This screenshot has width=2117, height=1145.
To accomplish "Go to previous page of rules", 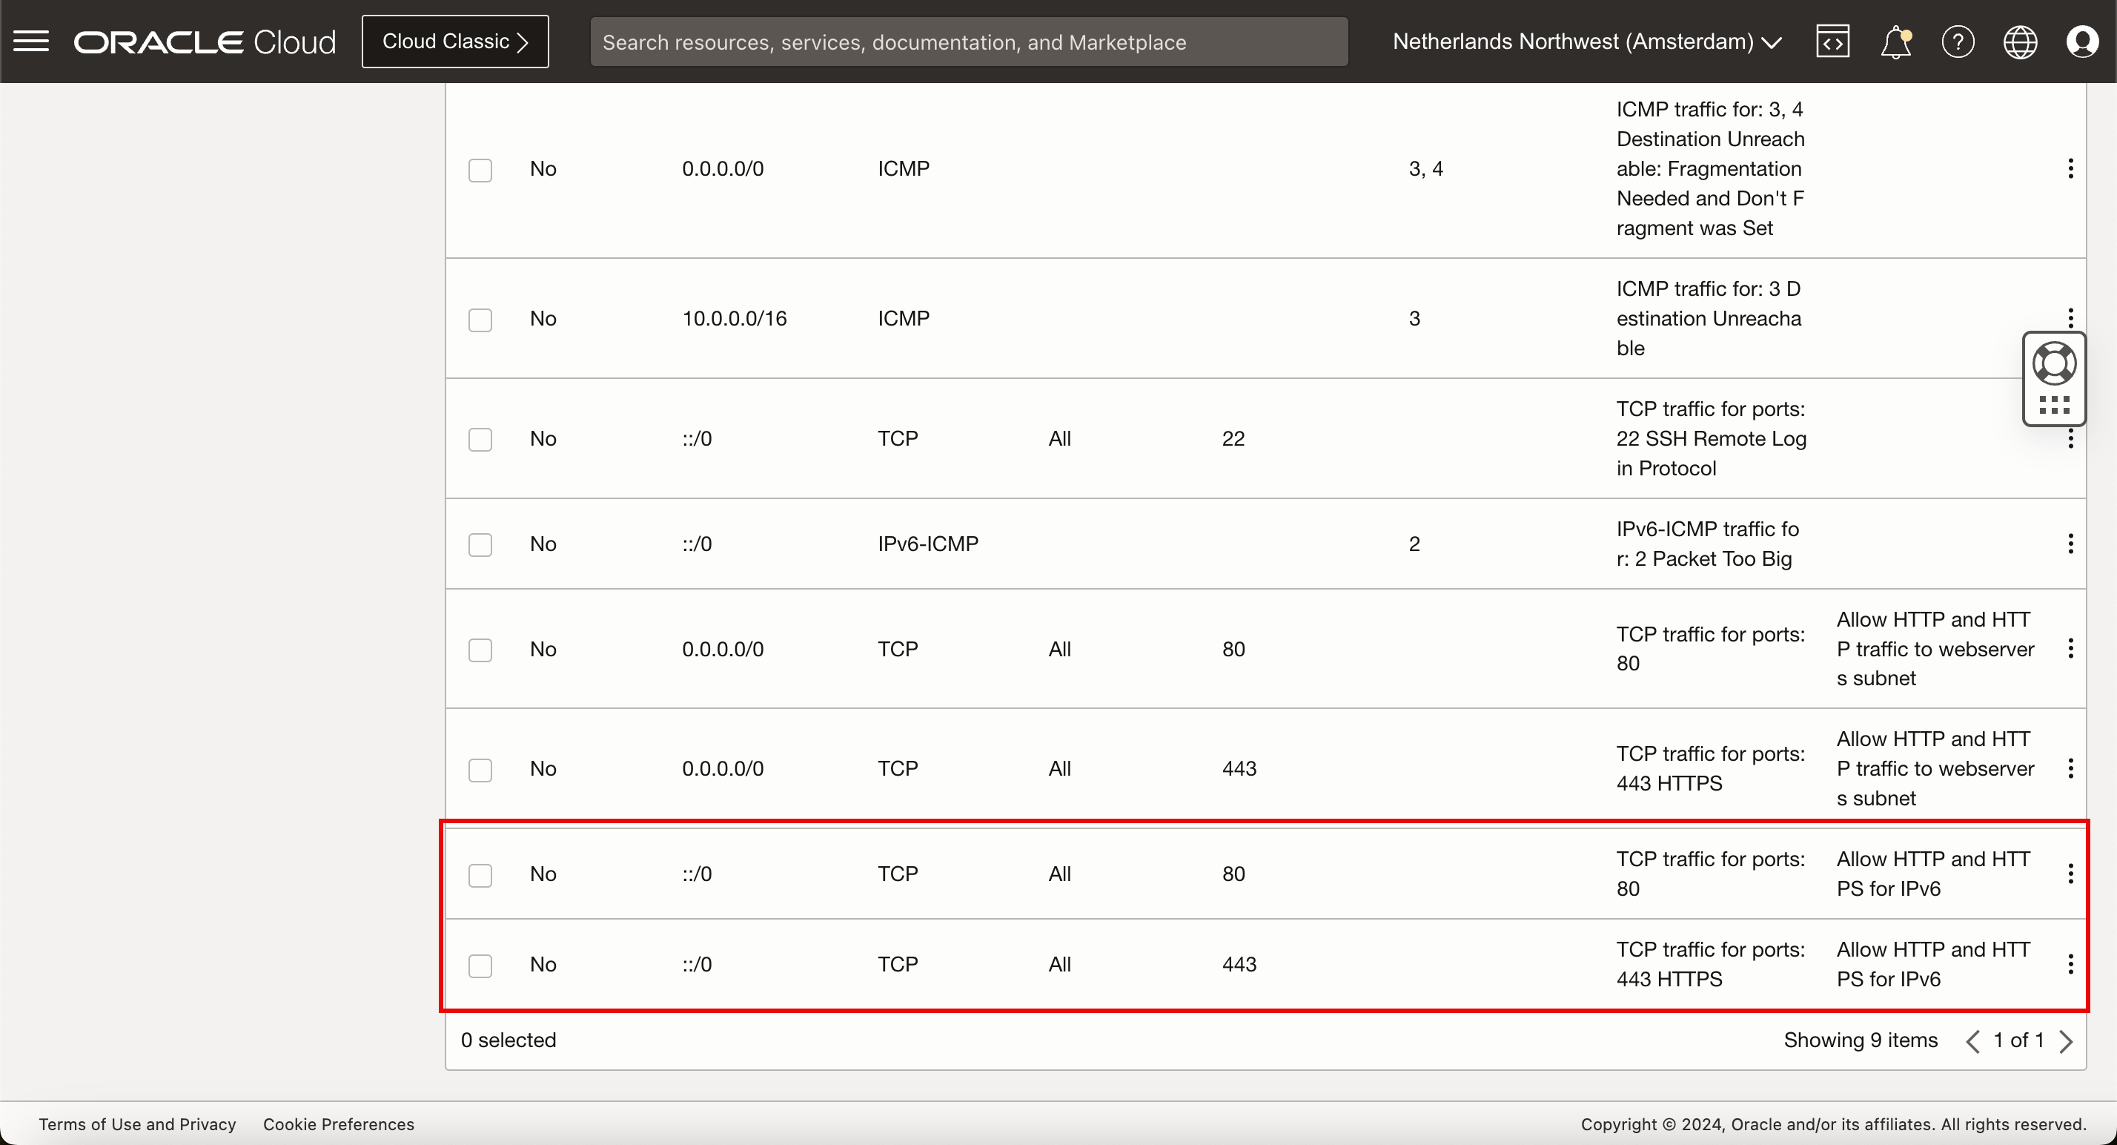I will (x=1972, y=1040).
